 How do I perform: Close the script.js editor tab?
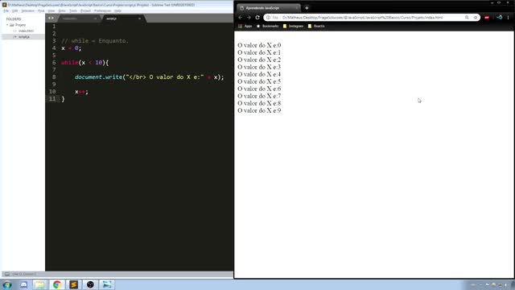click(139, 19)
